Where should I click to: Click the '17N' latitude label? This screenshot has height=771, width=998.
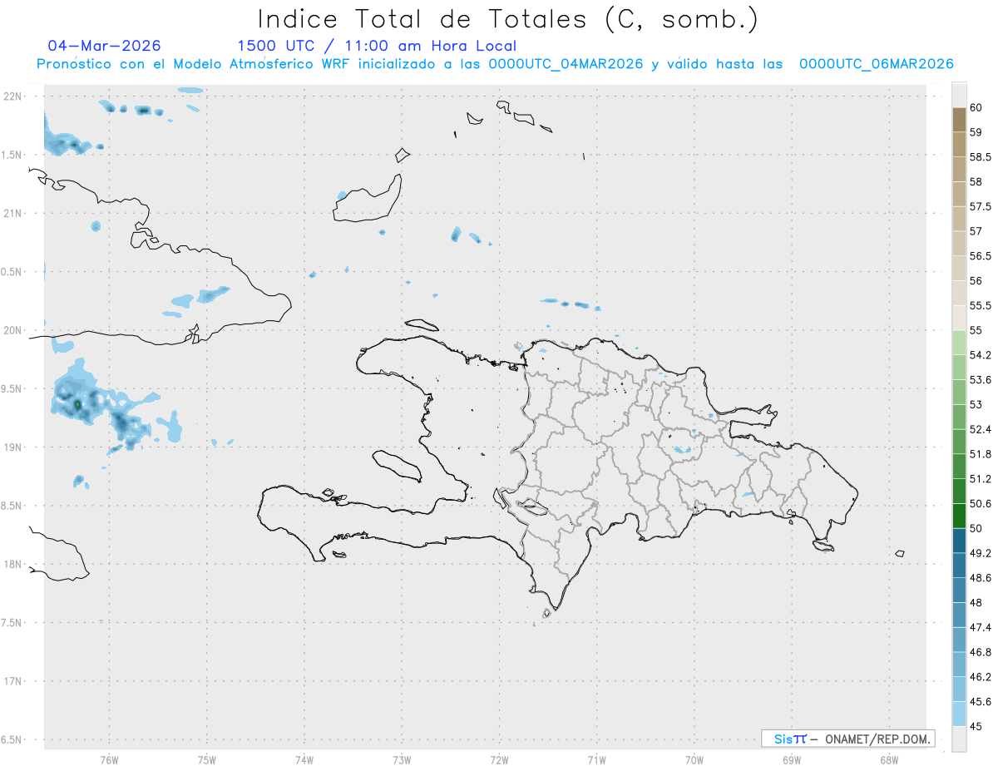(x=12, y=681)
